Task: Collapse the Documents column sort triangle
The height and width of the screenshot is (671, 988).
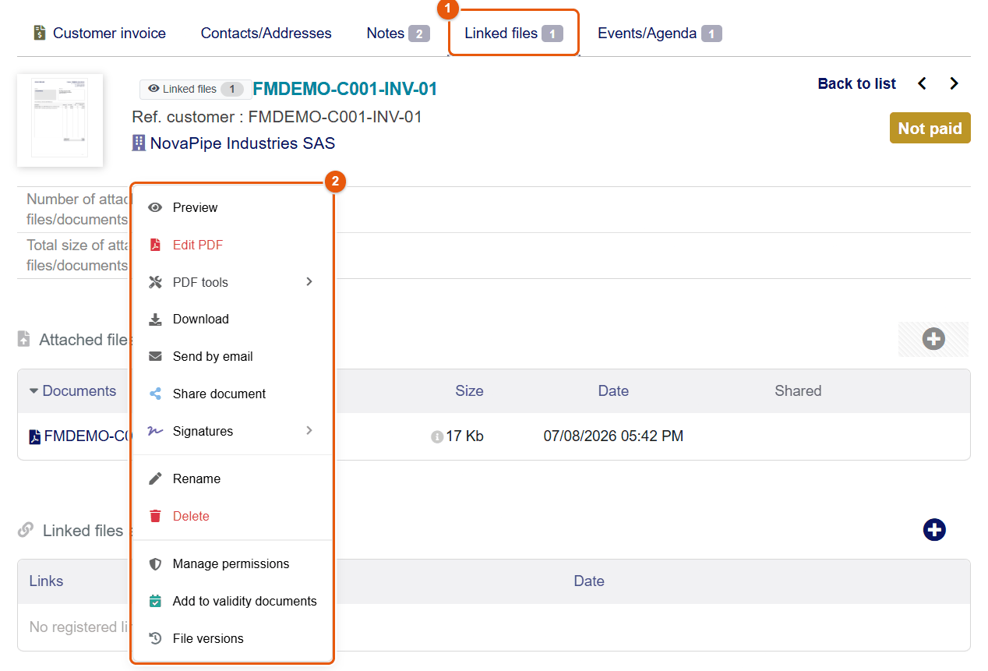Action: pyautogui.click(x=34, y=391)
